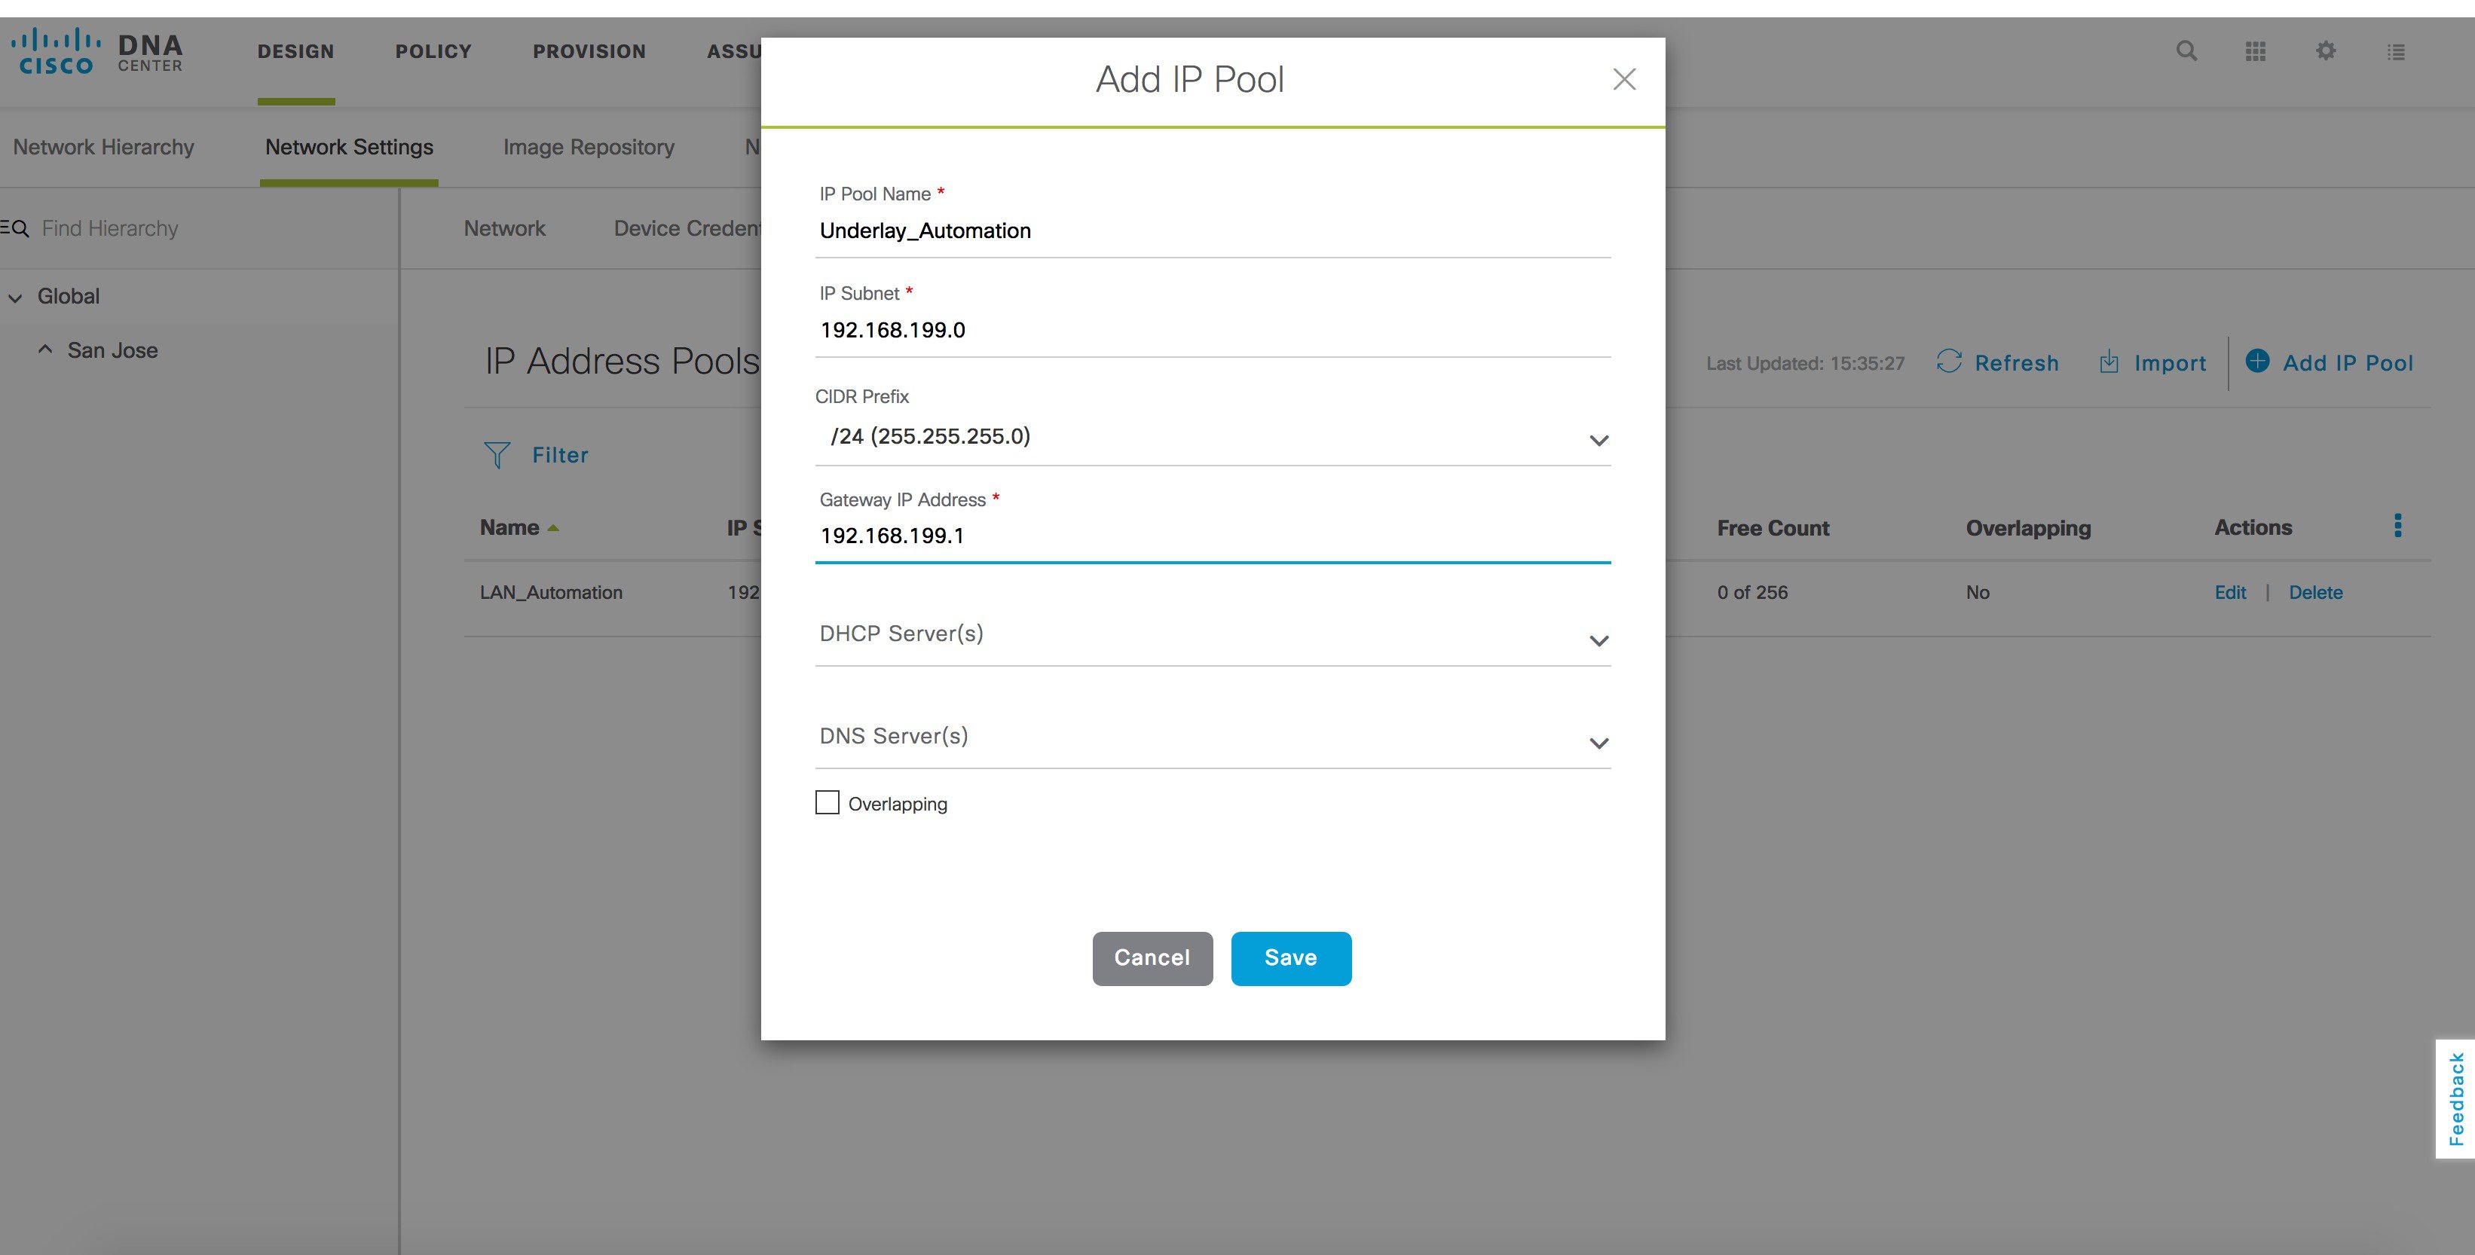This screenshot has height=1255, width=2475.
Task: Open the apps grid icon
Action: (2255, 51)
